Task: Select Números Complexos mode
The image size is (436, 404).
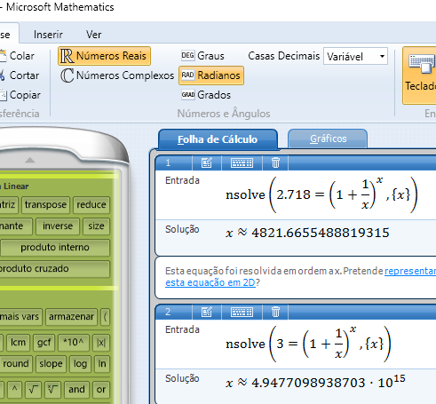Action: pyautogui.click(x=117, y=75)
